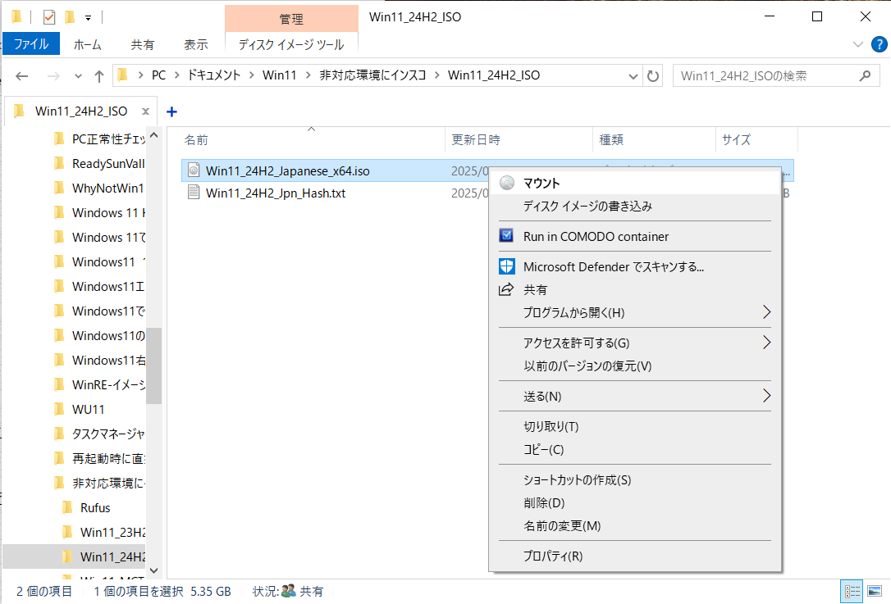Click Win11 in the address breadcrumb
The image size is (891, 604).
pyautogui.click(x=280, y=75)
